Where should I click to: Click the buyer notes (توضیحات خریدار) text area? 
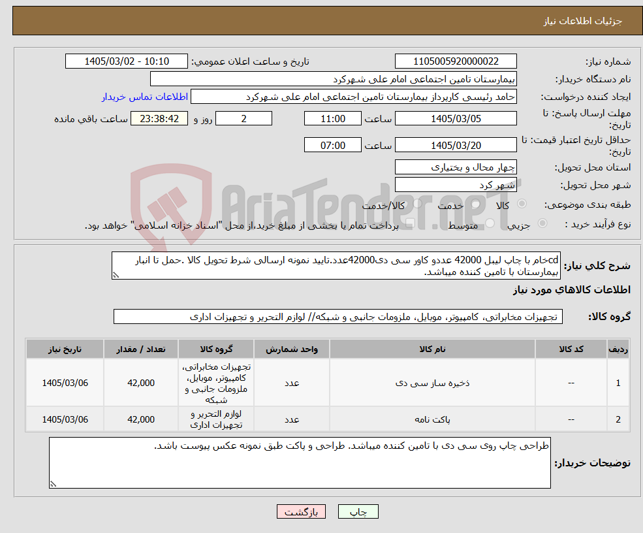[300, 463]
